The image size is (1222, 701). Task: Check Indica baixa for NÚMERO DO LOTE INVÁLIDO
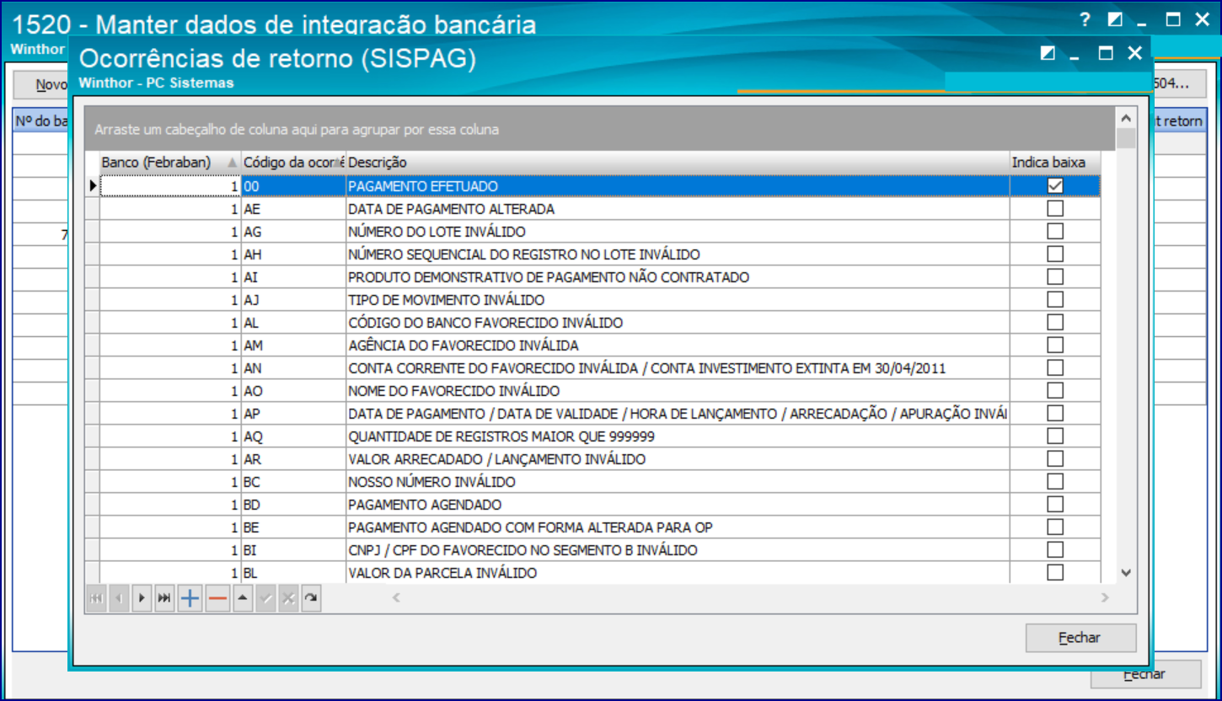point(1055,232)
